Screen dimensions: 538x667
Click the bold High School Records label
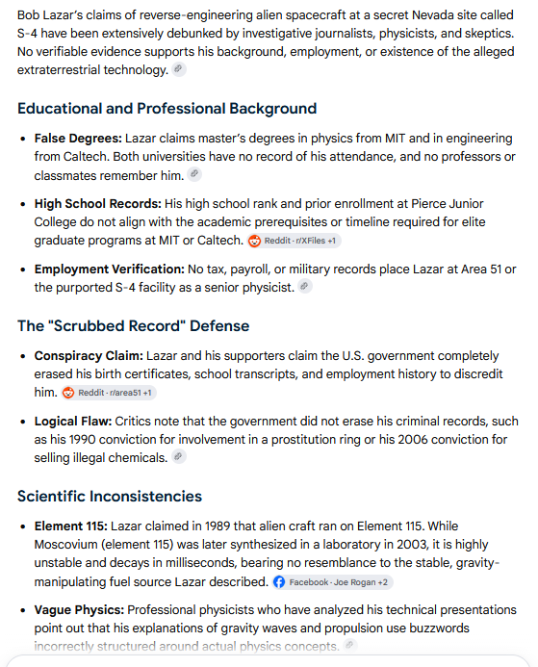tap(98, 204)
